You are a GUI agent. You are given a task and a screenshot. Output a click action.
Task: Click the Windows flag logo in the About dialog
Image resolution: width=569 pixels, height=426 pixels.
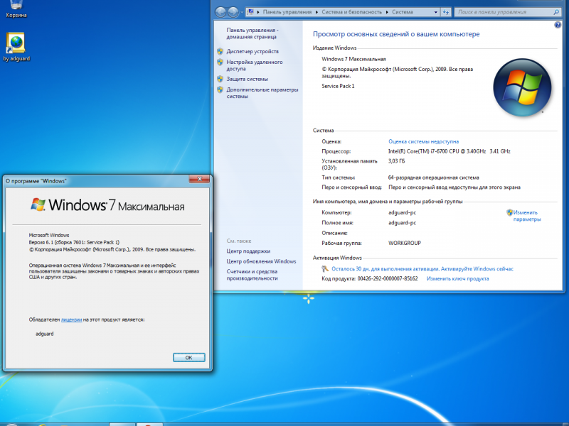[38, 204]
